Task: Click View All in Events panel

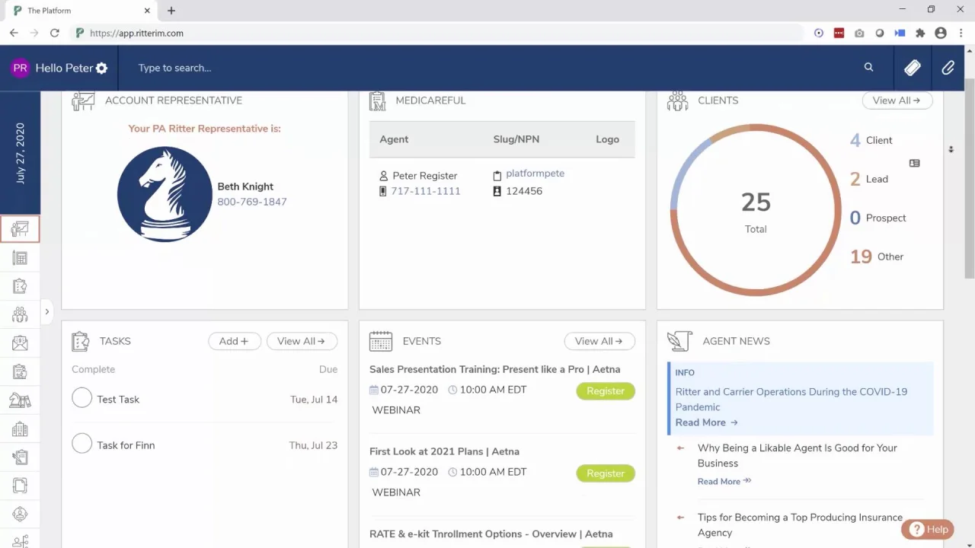Action: [x=599, y=341]
